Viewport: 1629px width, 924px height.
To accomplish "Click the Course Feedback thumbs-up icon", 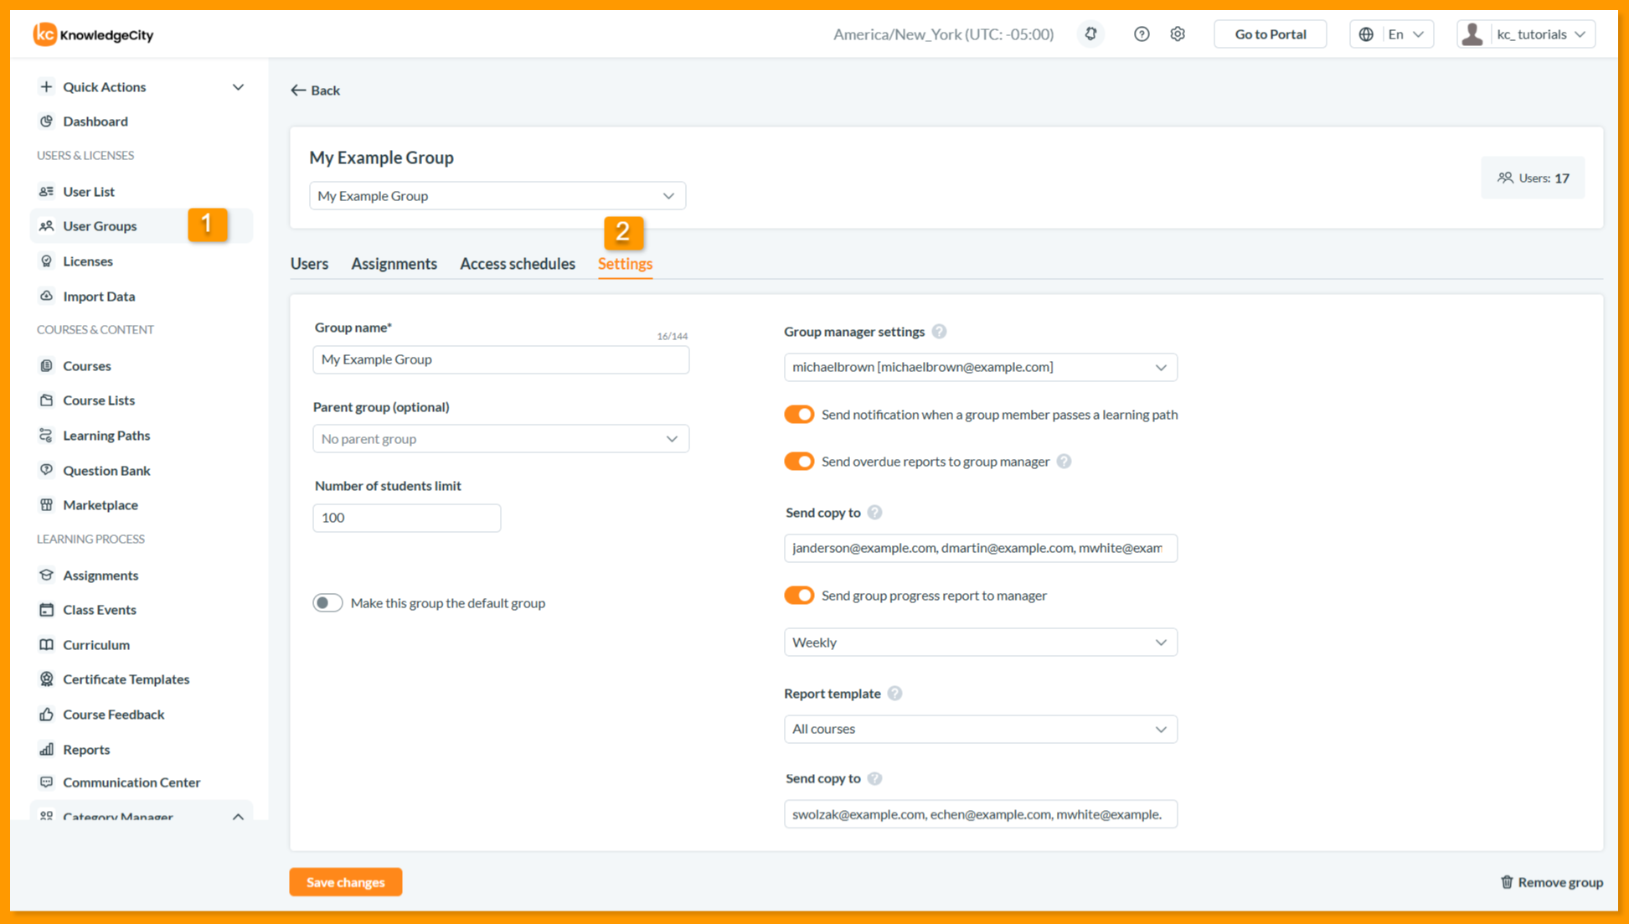I will point(46,715).
